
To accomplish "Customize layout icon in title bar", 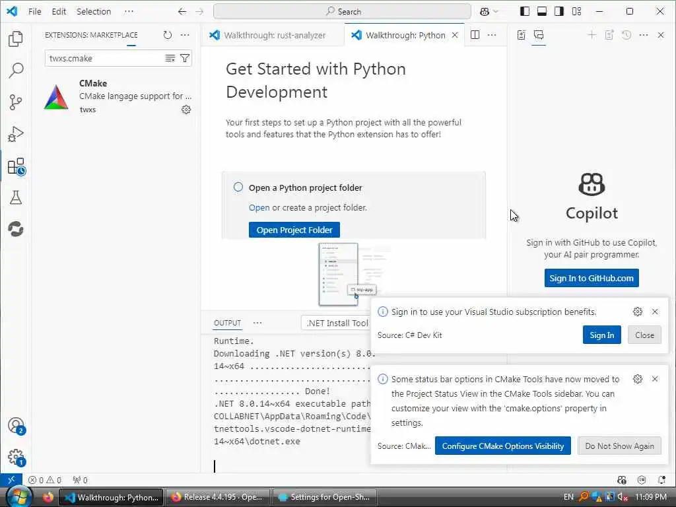I will (576, 12).
